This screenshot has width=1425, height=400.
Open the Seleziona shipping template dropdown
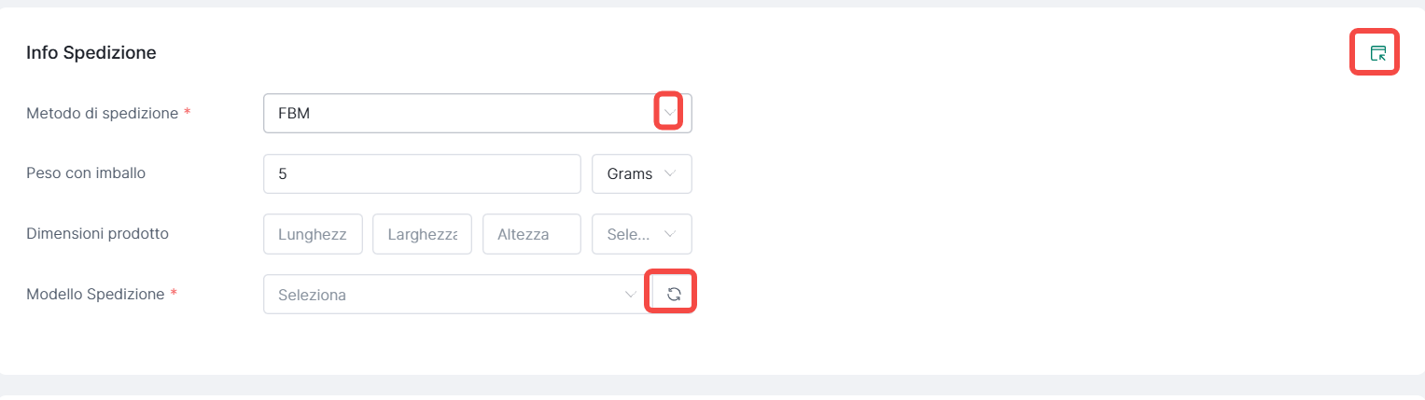pos(448,295)
